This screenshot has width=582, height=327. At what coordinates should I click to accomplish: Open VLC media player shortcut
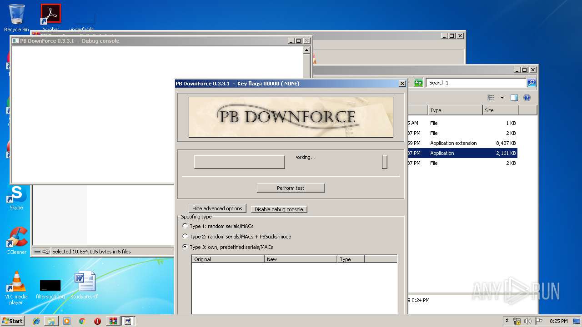point(16,288)
